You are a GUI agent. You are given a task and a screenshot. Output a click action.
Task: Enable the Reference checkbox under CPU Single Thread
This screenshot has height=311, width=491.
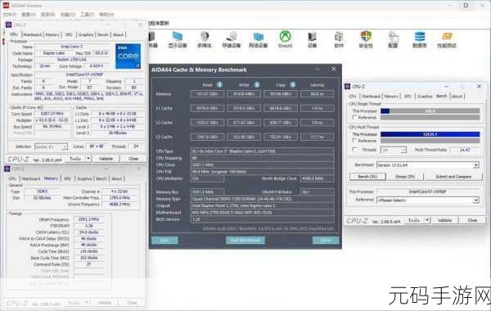point(355,117)
